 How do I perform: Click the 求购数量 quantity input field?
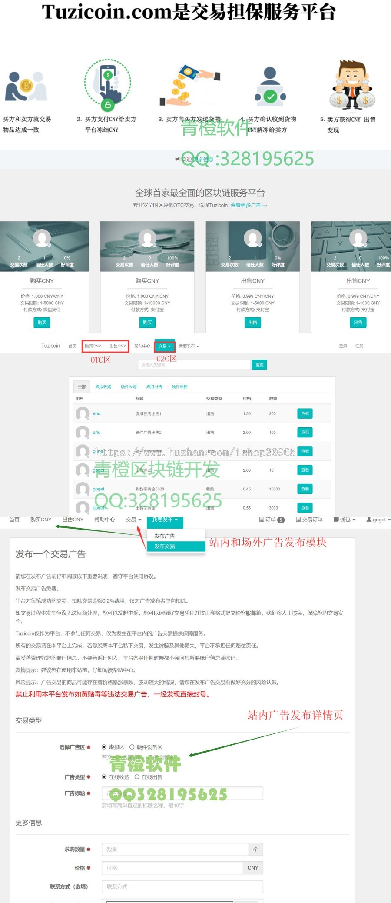pyautogui.click(x=175, y=849)
